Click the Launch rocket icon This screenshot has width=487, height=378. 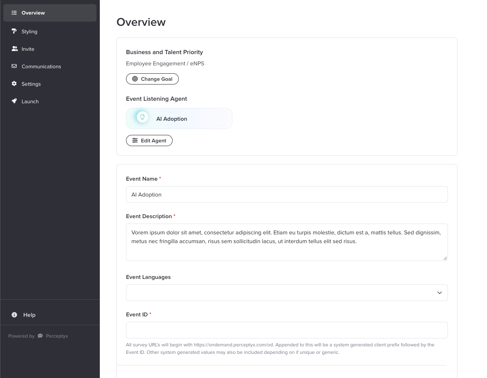click(x=14, y=101)
